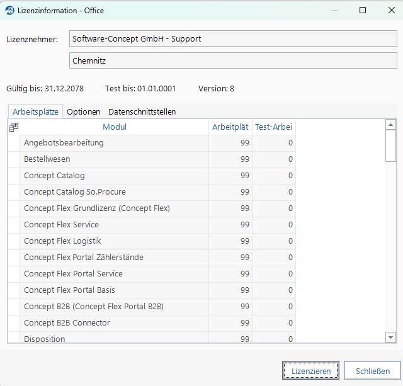Click the scrollbar down arrow
The image size is (403, 386).
390,338
